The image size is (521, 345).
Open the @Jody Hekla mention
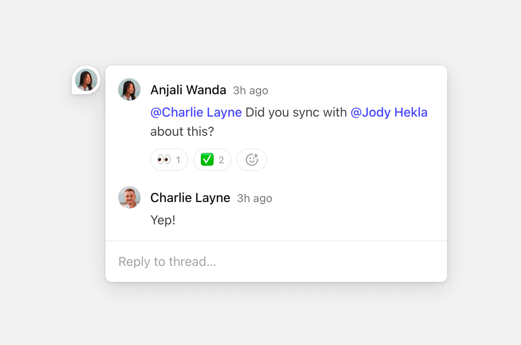click(389, 113)
